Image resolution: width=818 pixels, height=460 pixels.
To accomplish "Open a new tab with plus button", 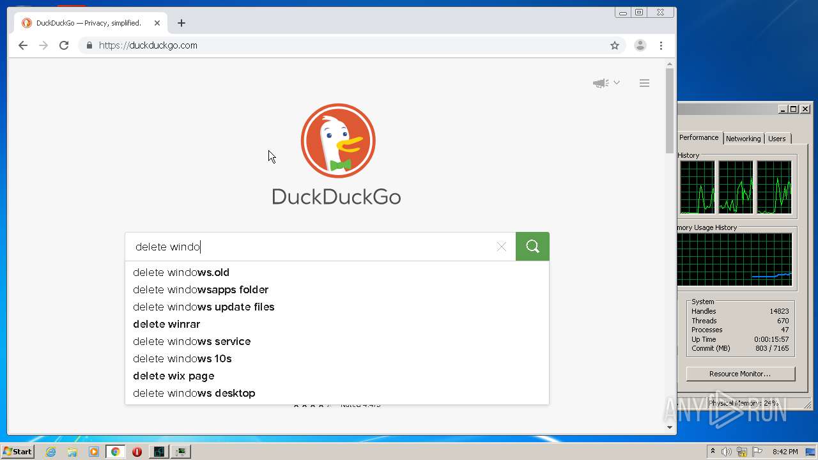I will pos(181,23).
